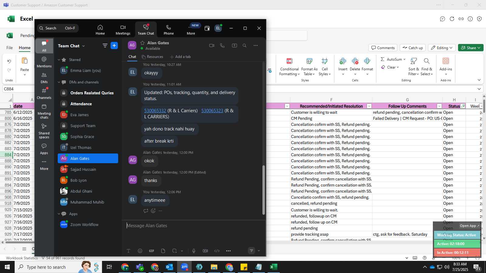The image size is (486, 273).
Task: Search within Alan Gates chat
Action: [x=245, y=45]
